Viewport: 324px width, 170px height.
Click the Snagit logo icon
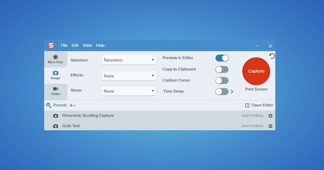tap(51, 46)
